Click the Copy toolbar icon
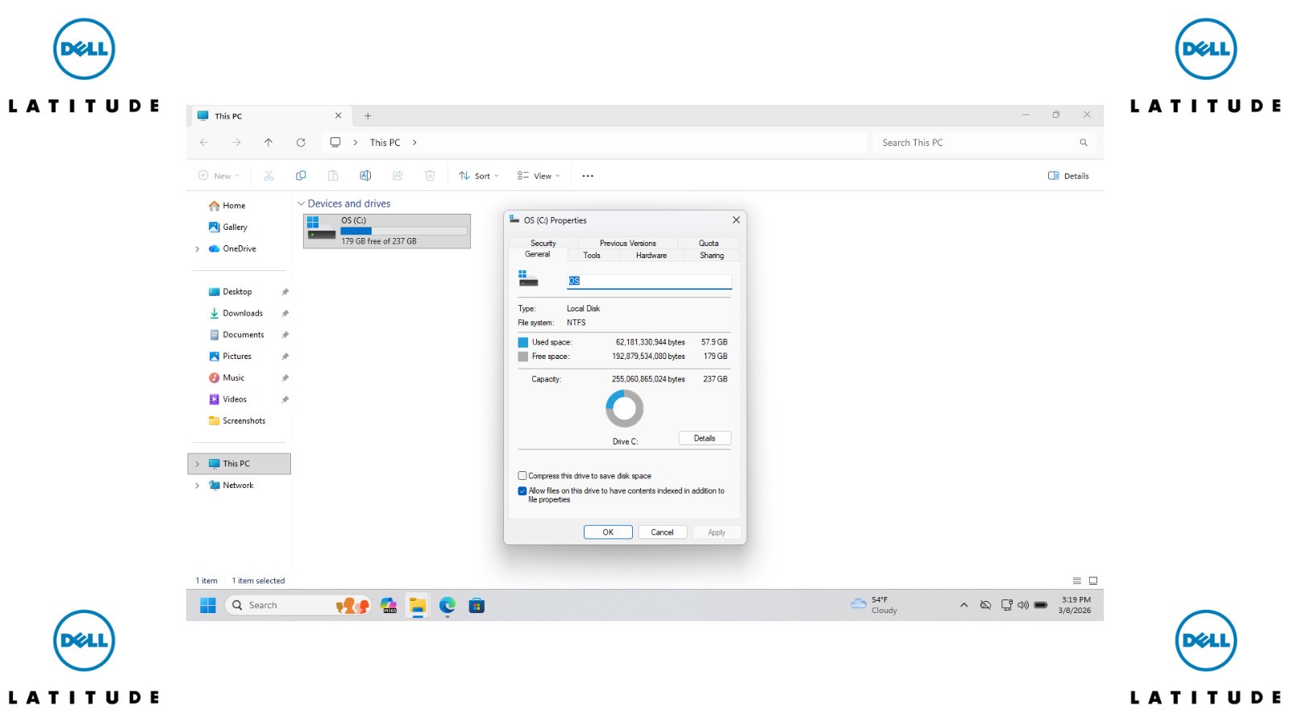Image resolution: width=1290 pixels, height=726 pixels. coord(301,176)
